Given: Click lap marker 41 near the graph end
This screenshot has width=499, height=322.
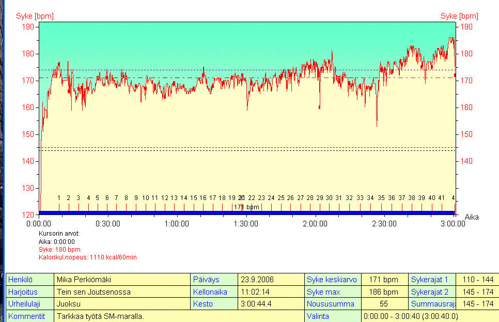Looking at the screenshot, I should coord(441,198).
